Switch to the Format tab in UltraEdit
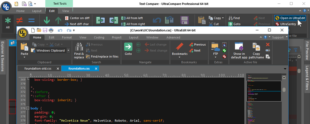Viewport: 310px width, 124px height. pyautogui.click(x=67, y=38)
